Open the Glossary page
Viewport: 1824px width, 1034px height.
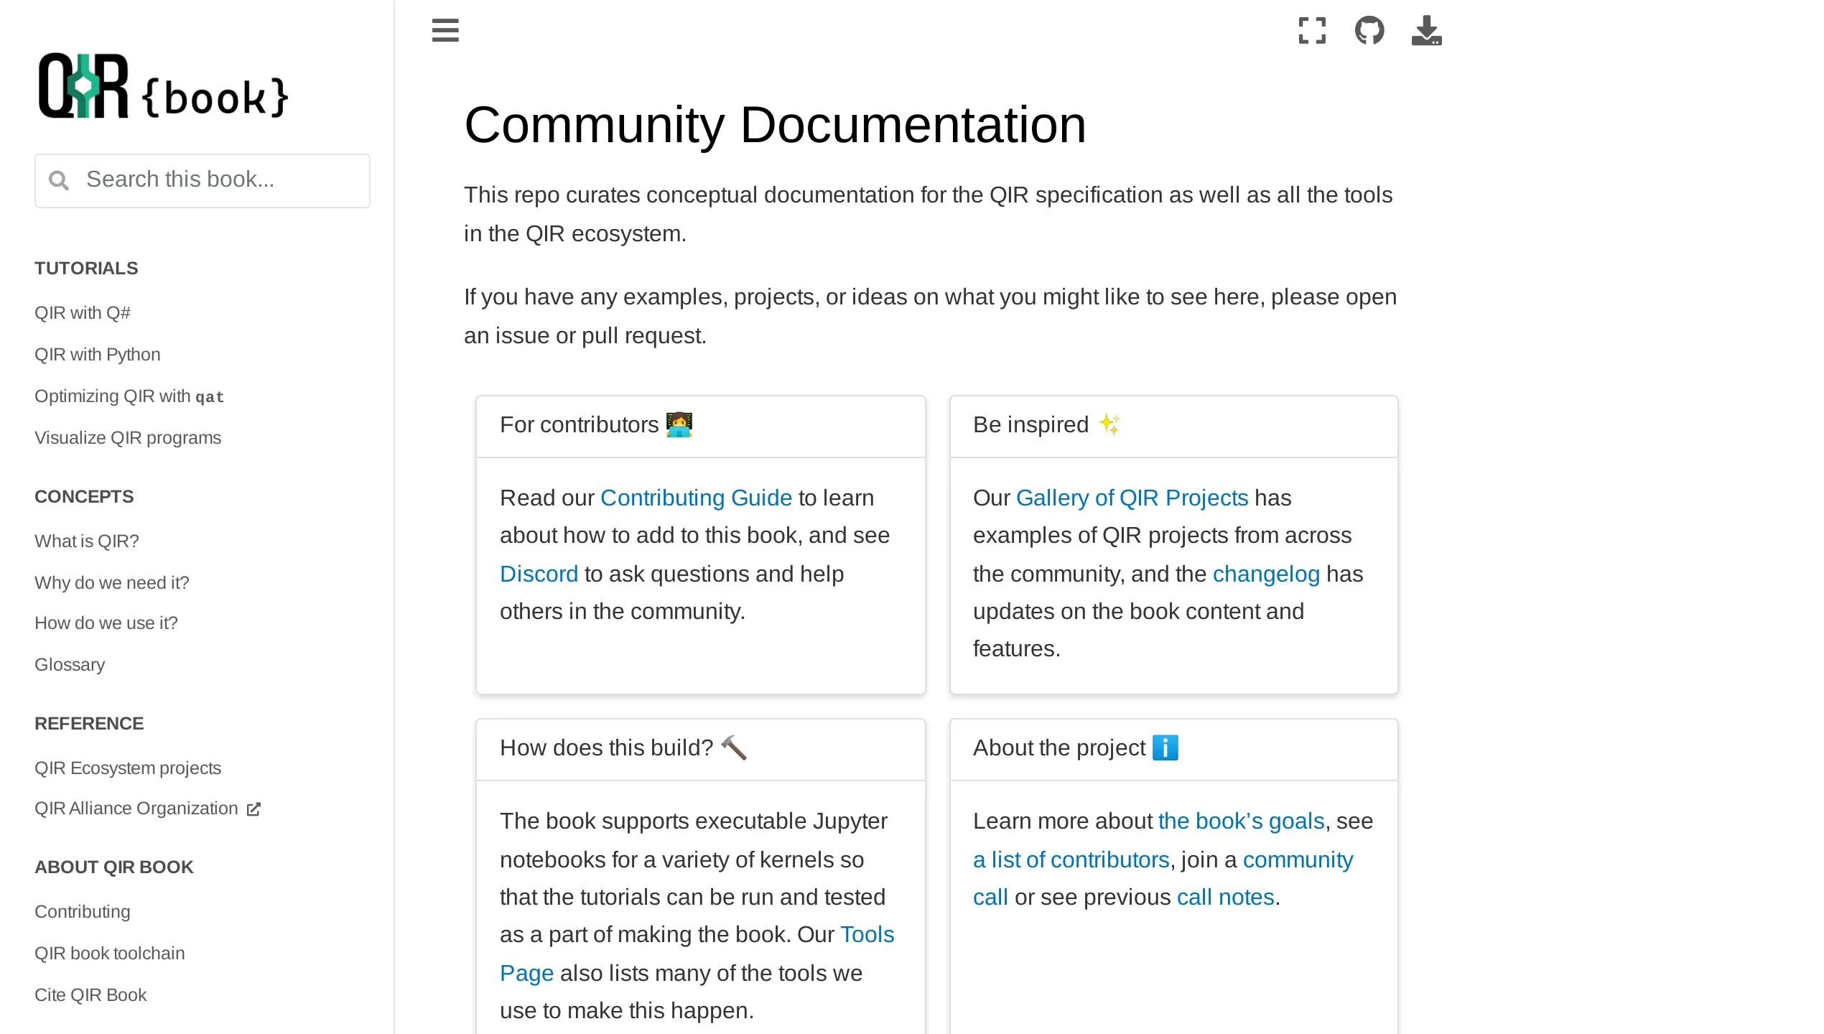pos(70,665)
